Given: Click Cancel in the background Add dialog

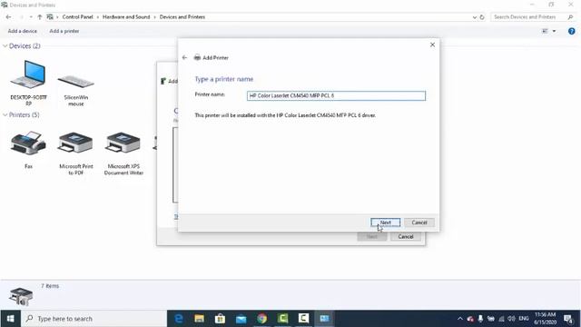Looking at the screenshot, I should [406, 236].
